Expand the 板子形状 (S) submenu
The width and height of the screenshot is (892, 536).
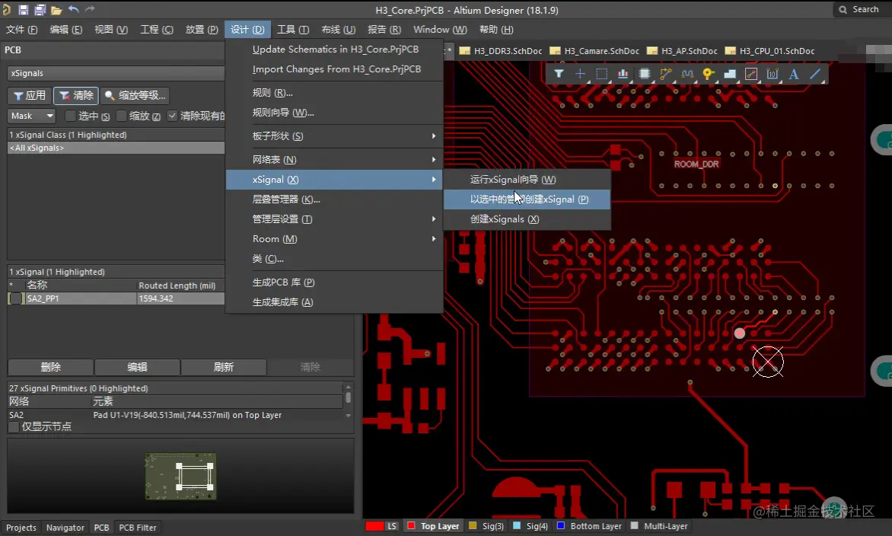335,136
